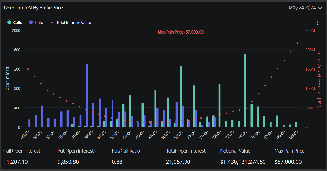Expand the chevron beside May 24 2024
The image size is (327, 171).
point(320,8)
